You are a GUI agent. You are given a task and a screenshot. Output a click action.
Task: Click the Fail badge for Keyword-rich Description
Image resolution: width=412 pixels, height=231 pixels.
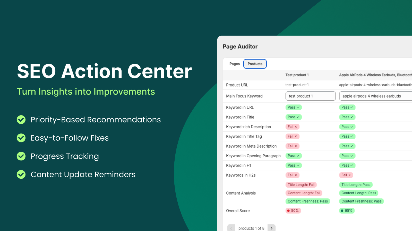(x=292, y=127)
